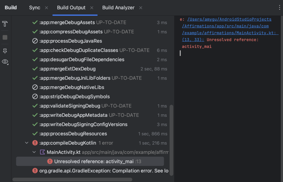Viewport: 283px width, 182px height.
Task: Click the filter build output icon
Action: click(x=5, y=24)
